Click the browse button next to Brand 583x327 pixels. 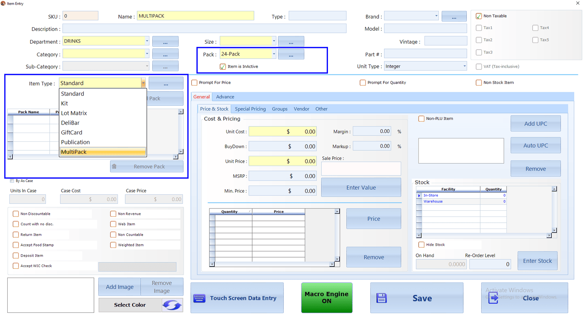(454, 16)
